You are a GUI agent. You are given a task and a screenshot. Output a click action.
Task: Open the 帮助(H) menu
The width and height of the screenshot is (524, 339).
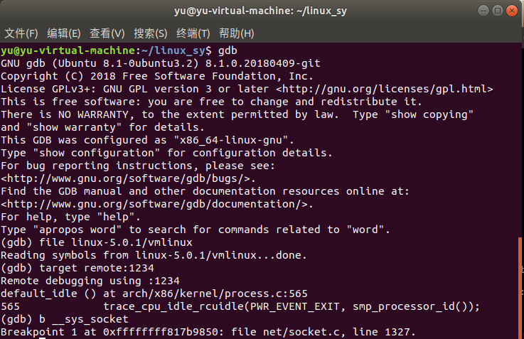(237, 33)
